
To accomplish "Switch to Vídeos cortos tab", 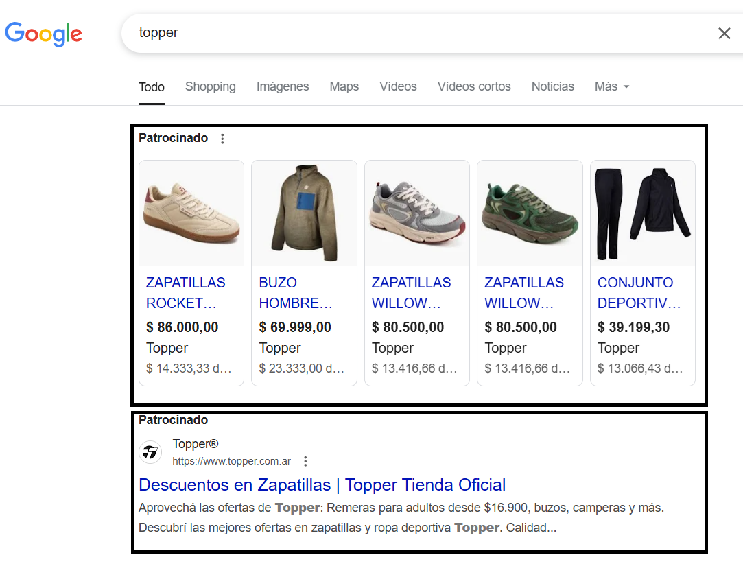I will [x=474, y=86].
